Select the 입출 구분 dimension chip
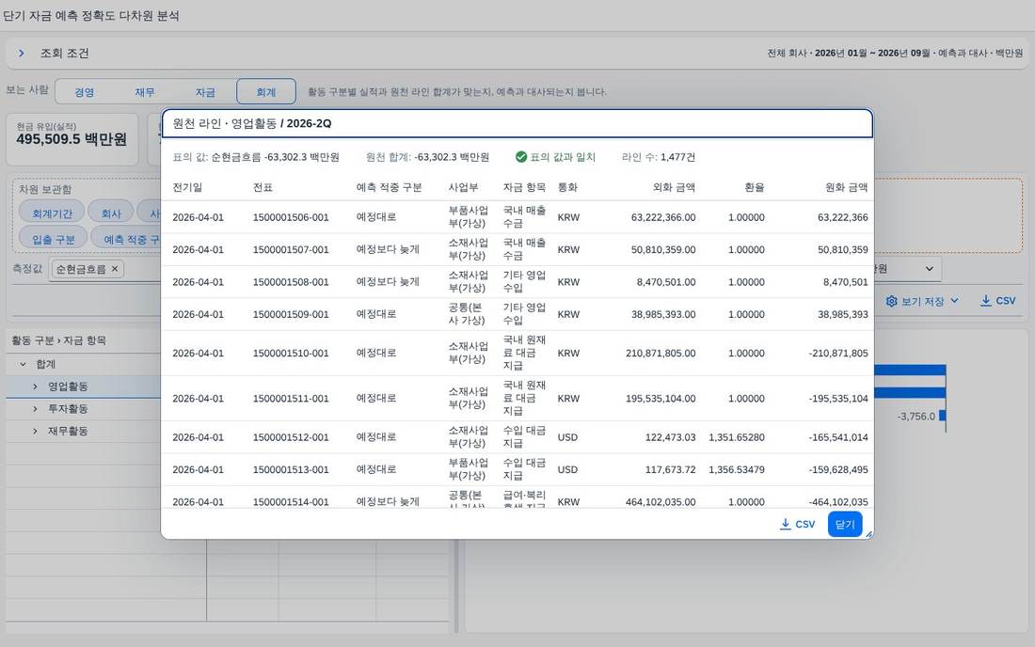The image size is (1035, 647). [54, 239]
